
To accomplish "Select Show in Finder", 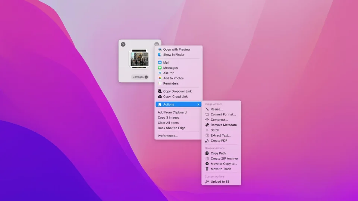I will (174, 55).
